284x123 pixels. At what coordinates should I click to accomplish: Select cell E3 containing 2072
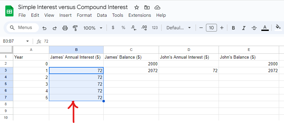[249, 71]
